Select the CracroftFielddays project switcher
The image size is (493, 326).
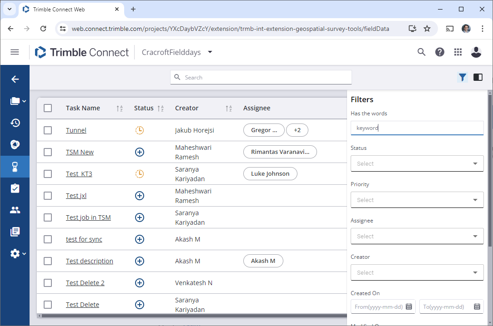point(176,52)
